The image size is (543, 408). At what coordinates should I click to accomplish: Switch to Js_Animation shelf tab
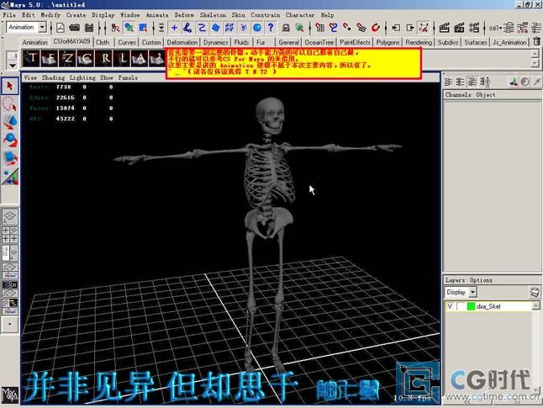[x=509, y=42]
